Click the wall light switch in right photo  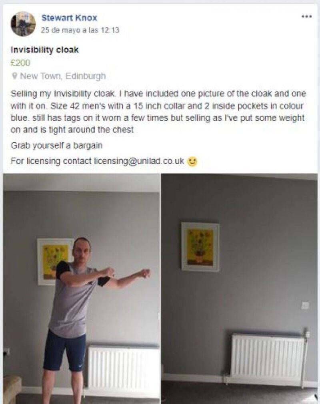(x=305, y=305)
